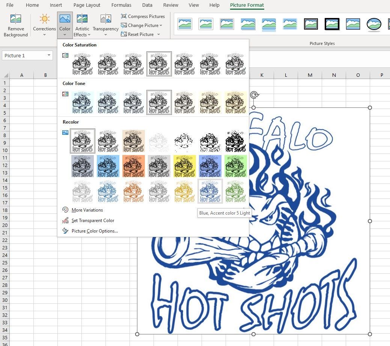Click the Compress Pictures icon
390x346 pixels.
(x=123, y=16)
